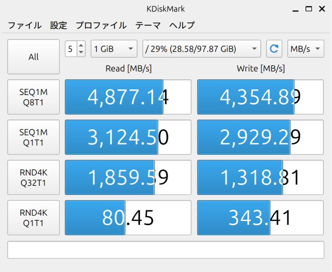Image resolution: width=332 pixels, height=272 pixels.
Task: Open the drive selection dropdown showing / 29%
Action: pos(202,49)
